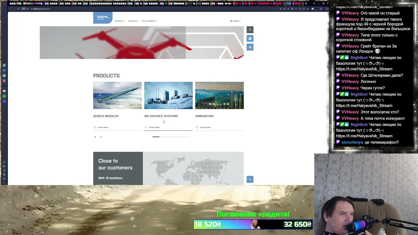Open the last t.me/Halyavshik_Stream chat link
Viewport: 418px width, 235px height.
364,136
